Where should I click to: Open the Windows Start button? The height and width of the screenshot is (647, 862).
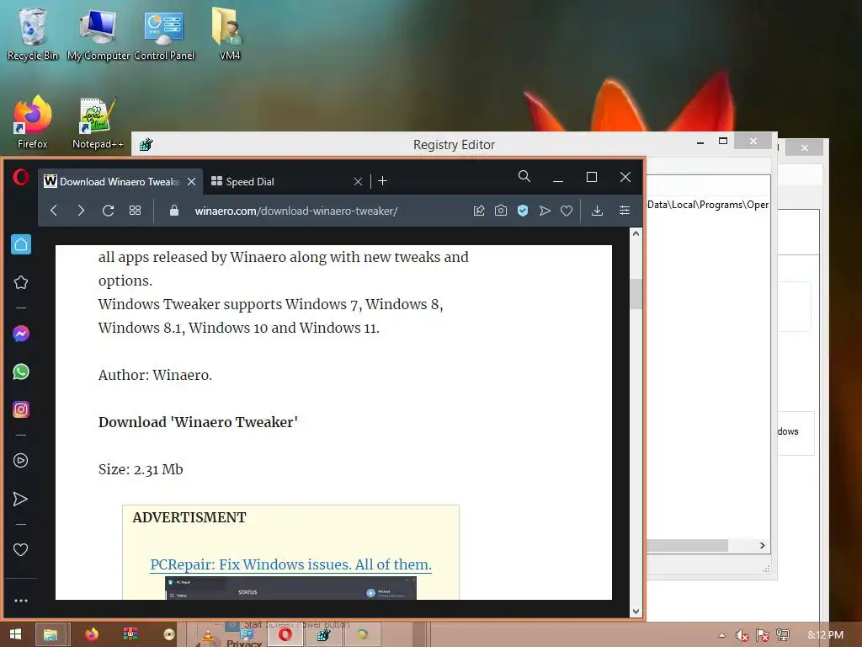pos(15,634)
